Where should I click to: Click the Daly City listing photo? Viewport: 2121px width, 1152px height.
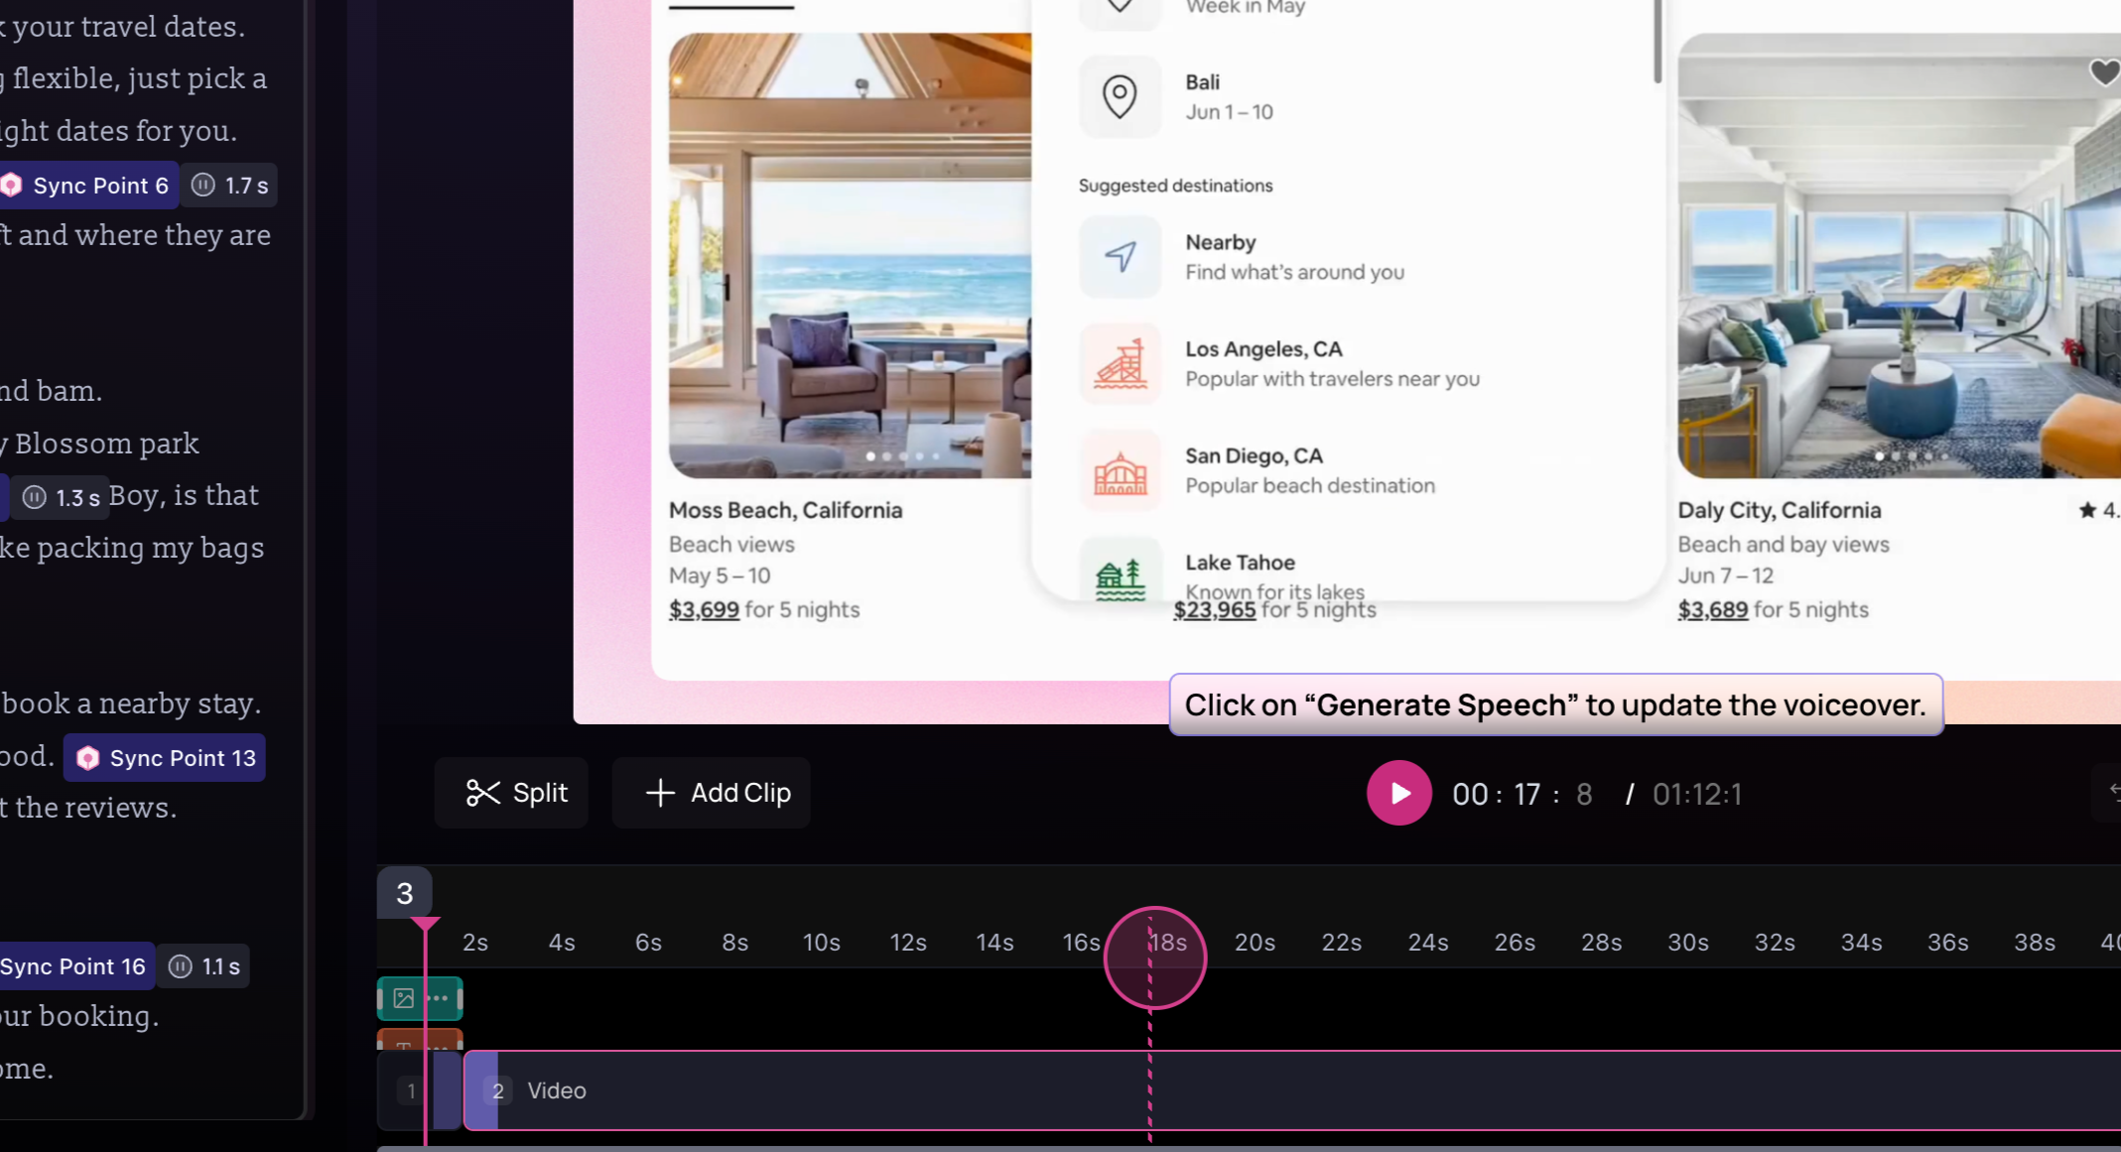coord(1899,256)
